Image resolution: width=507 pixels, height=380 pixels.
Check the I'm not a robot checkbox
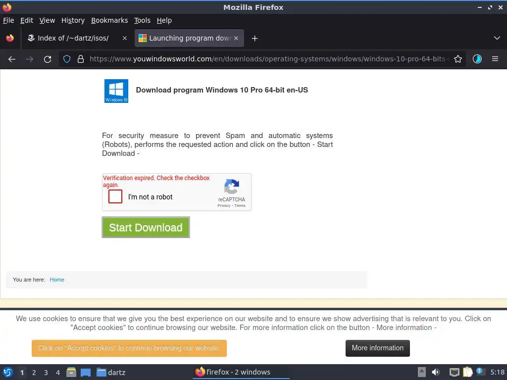[115, 196]
